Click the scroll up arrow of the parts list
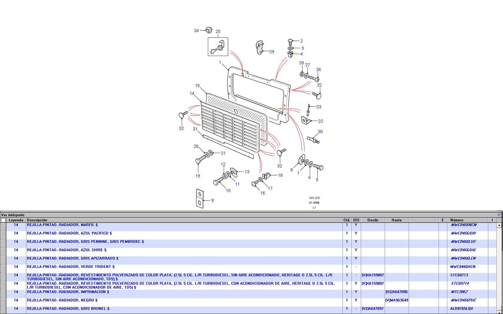Viewport: 503px width, 314px height. [499, 226]
